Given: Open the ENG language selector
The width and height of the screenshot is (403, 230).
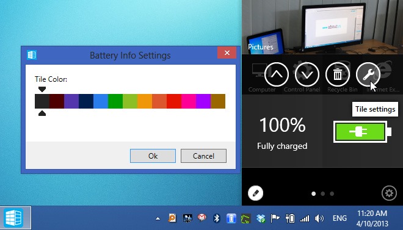Looking at the screenshot, I should [339, 218].
